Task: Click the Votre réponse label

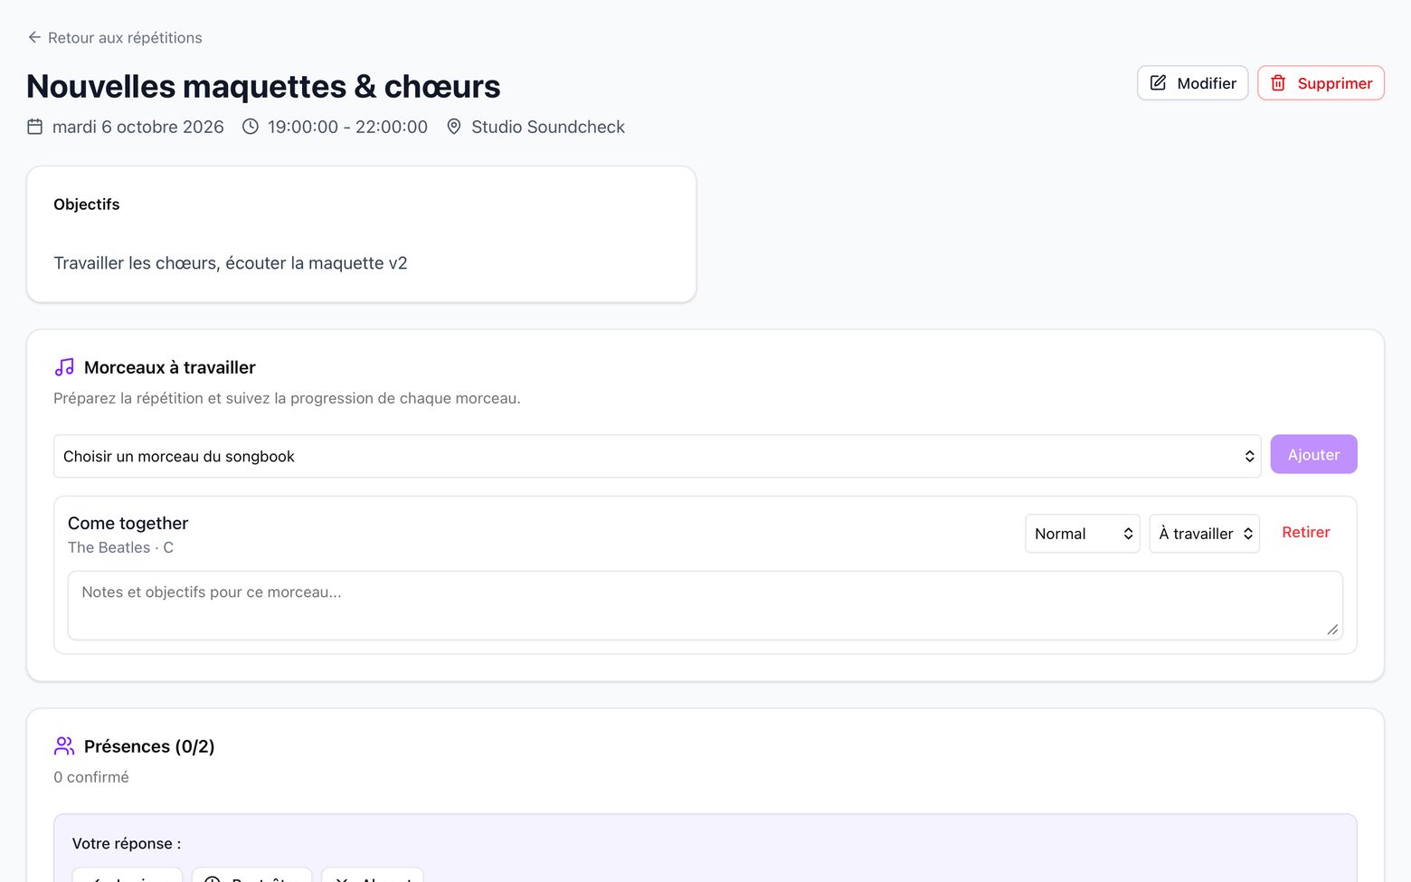Action: click(x=127, y=843)
